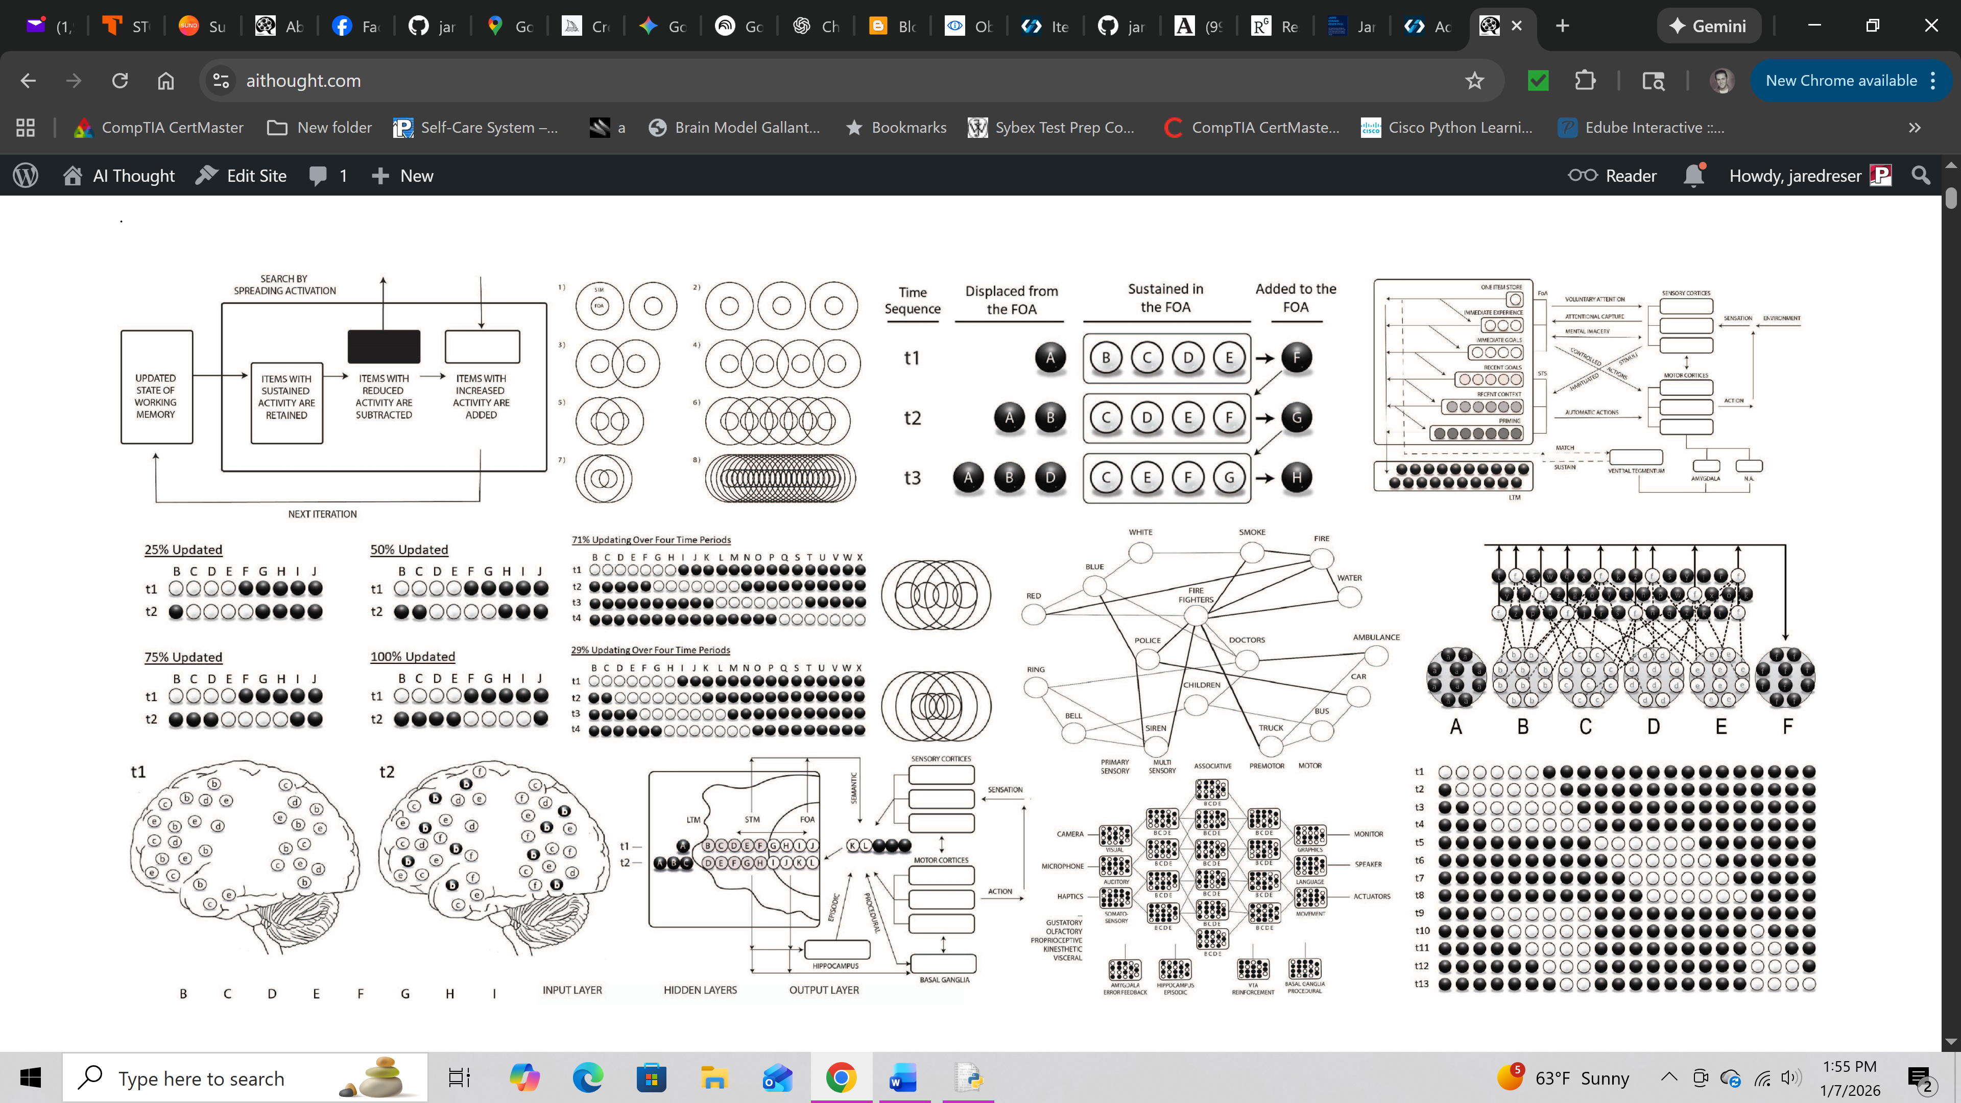Screen dimensions: 1961x1103
Task: Open the CompTIA CertMaster bookmark
Action: click(158, 128)
